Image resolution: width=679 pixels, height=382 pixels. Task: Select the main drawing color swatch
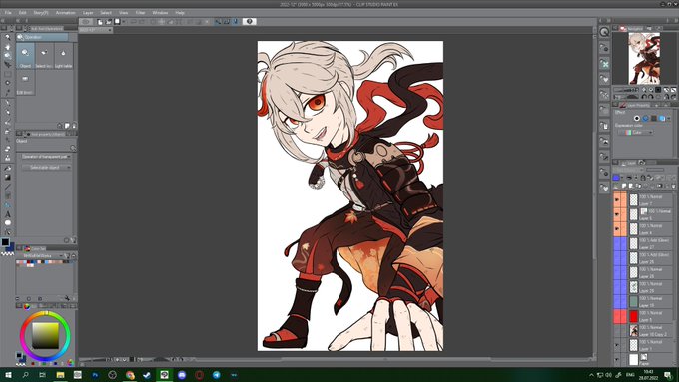click(x=5, y=242)
